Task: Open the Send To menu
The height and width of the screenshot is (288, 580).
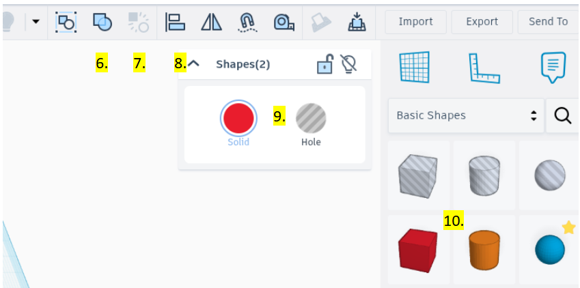Action: pyautogui.click(x=548, y=22)
